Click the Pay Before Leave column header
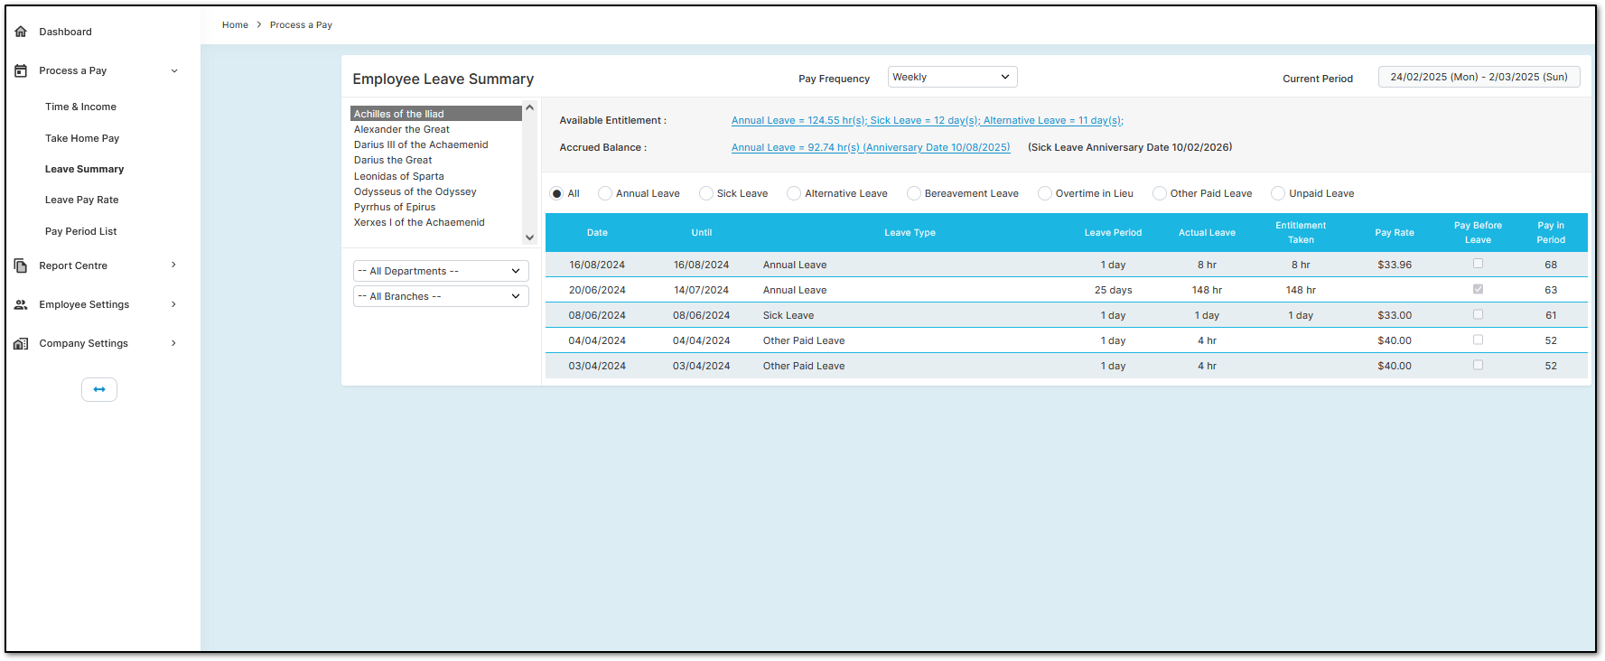Screen dimensions: 1605x661 tap(1478, 232)
